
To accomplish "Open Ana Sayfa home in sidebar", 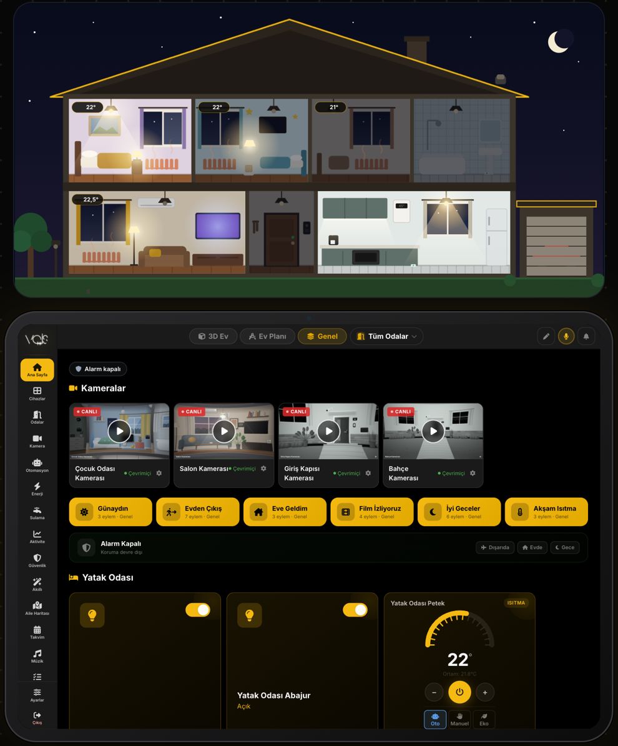I will click(x=37, y=370).
